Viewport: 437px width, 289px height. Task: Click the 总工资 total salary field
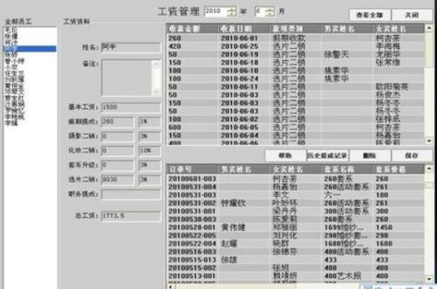click(131, 216)
